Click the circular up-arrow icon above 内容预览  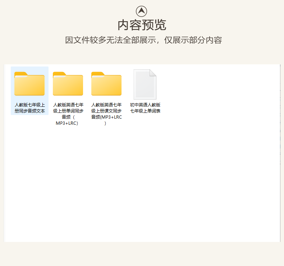[141, 11]
